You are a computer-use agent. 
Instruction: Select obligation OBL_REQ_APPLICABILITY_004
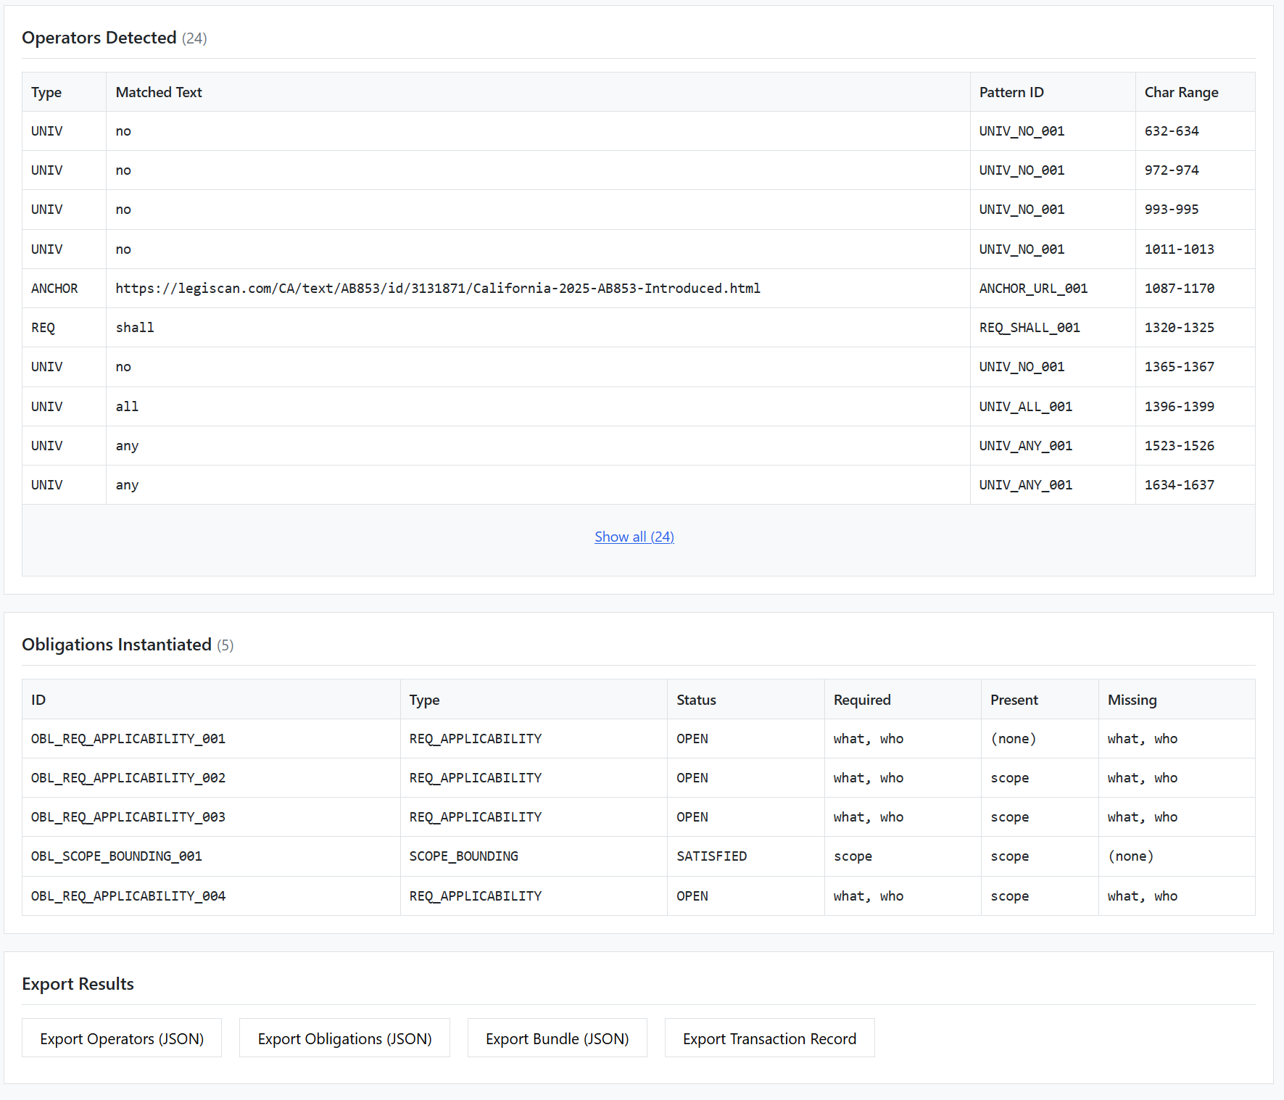pyautogui.click(x=128, y=896)
